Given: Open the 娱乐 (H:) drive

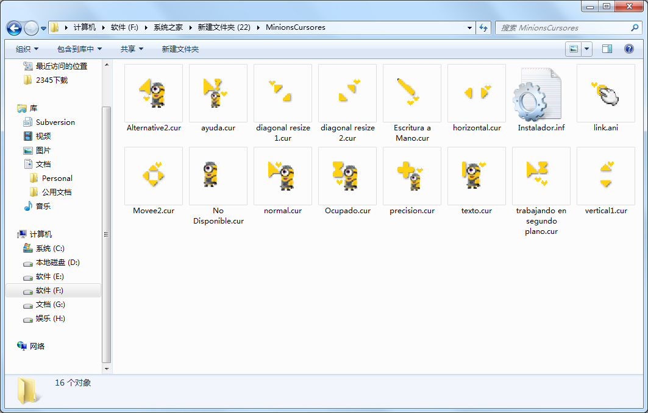Looking at the screenshot, I should click(45, 319).
